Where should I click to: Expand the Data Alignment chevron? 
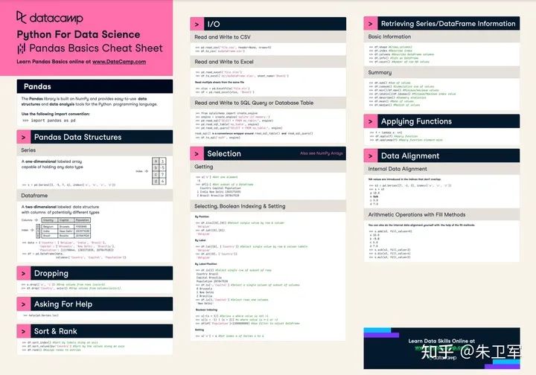click(371, 156)
